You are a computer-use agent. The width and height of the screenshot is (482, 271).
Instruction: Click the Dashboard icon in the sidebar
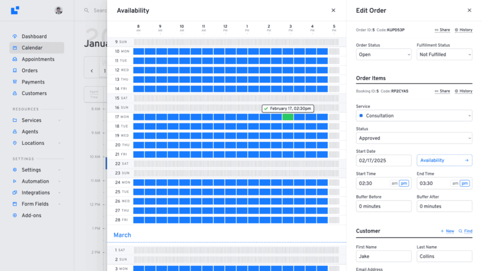pos(15,36)
